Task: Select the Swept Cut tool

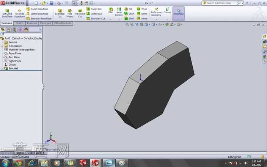Action: 94,9
